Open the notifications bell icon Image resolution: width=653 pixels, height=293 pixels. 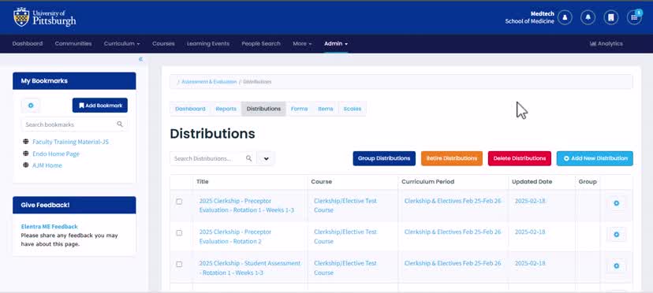point(588,17)
